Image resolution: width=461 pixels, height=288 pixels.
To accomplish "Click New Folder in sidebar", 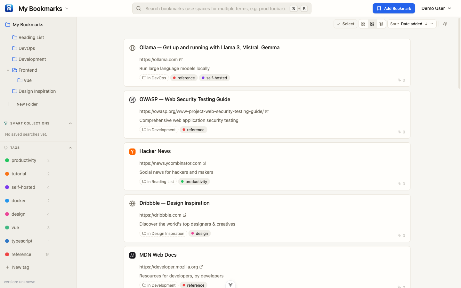I will coord(22,104).
